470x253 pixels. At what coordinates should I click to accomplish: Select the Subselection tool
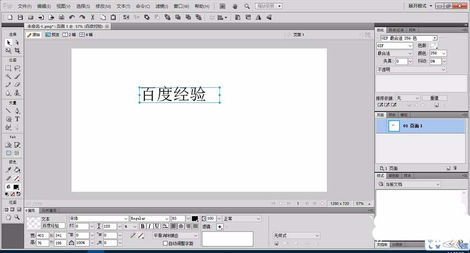point(17,43)
